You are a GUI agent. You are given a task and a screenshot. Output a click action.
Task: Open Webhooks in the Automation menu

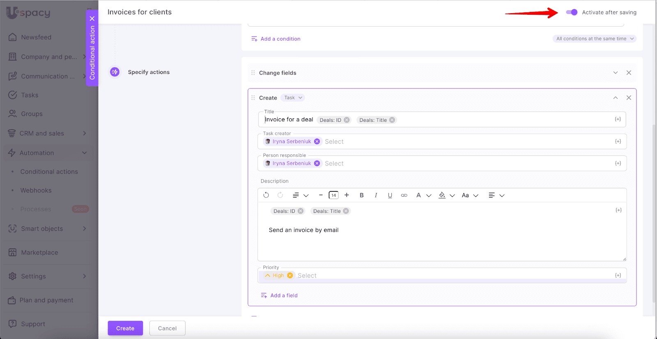[36, 191]
